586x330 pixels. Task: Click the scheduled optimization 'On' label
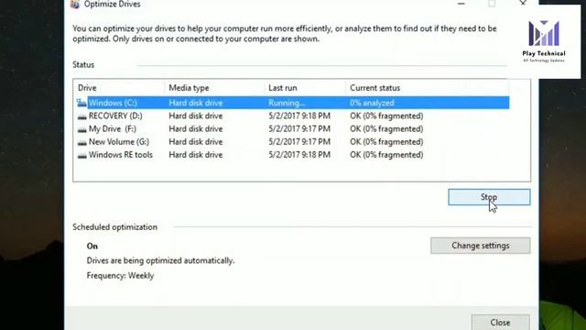click(92, 247)
